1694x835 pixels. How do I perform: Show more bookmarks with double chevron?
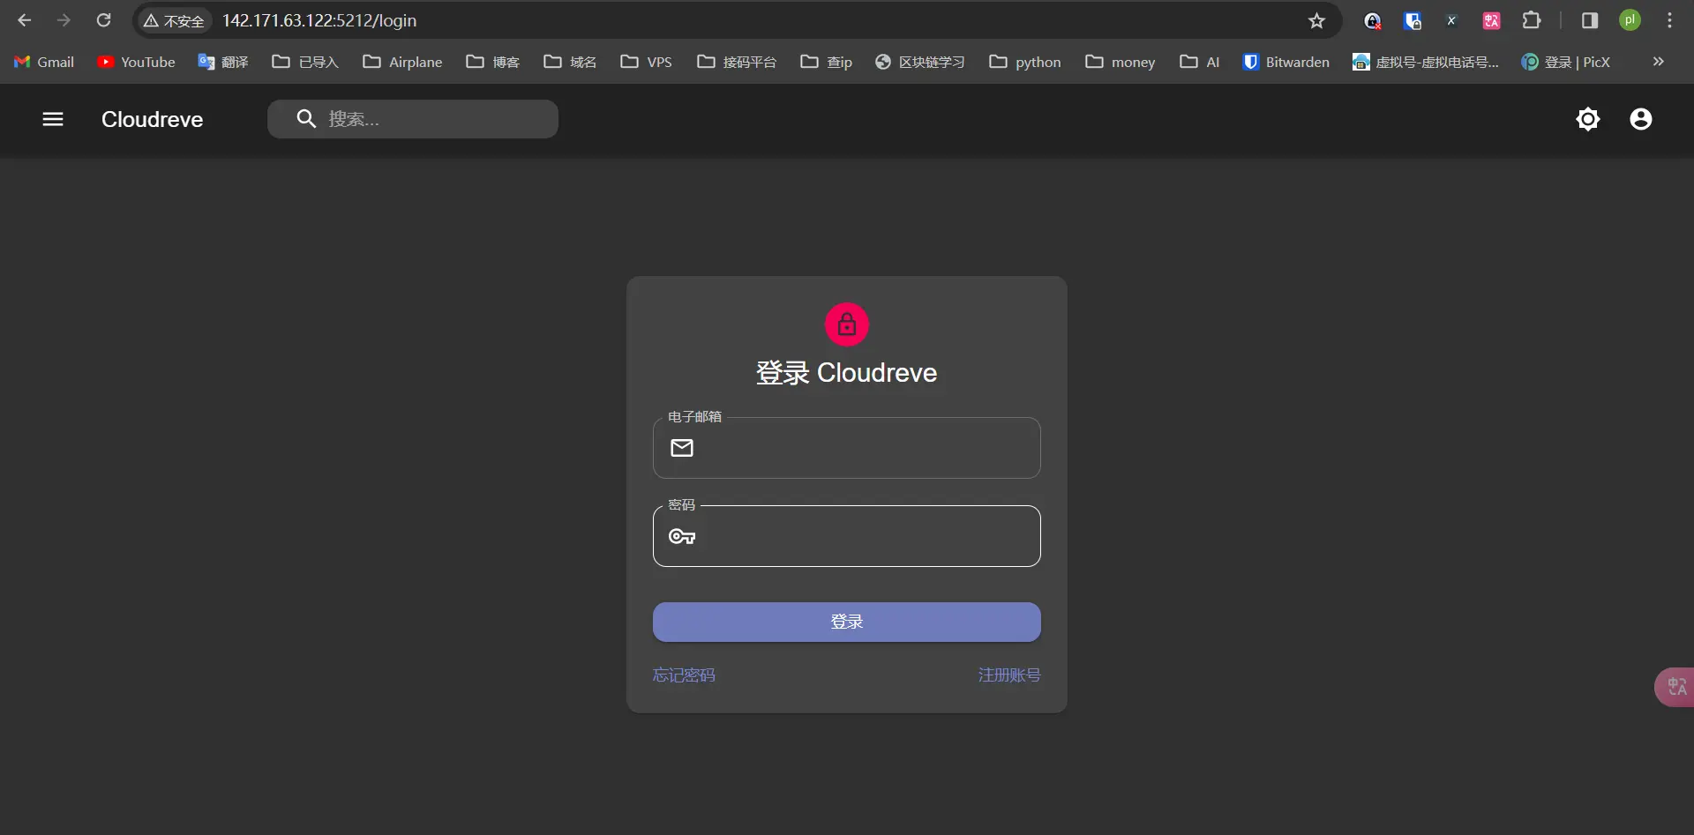pos(1659,62)
